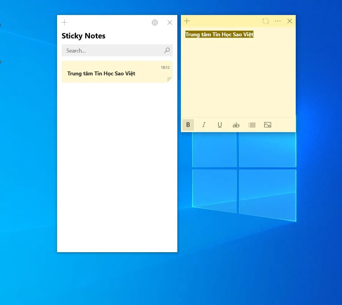Click the 18:12 timestamp on the note card
342x305 pixels.
(x=165, y=68)
